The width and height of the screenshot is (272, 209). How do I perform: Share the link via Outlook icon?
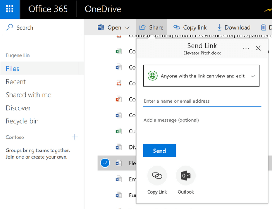(186, 175)
